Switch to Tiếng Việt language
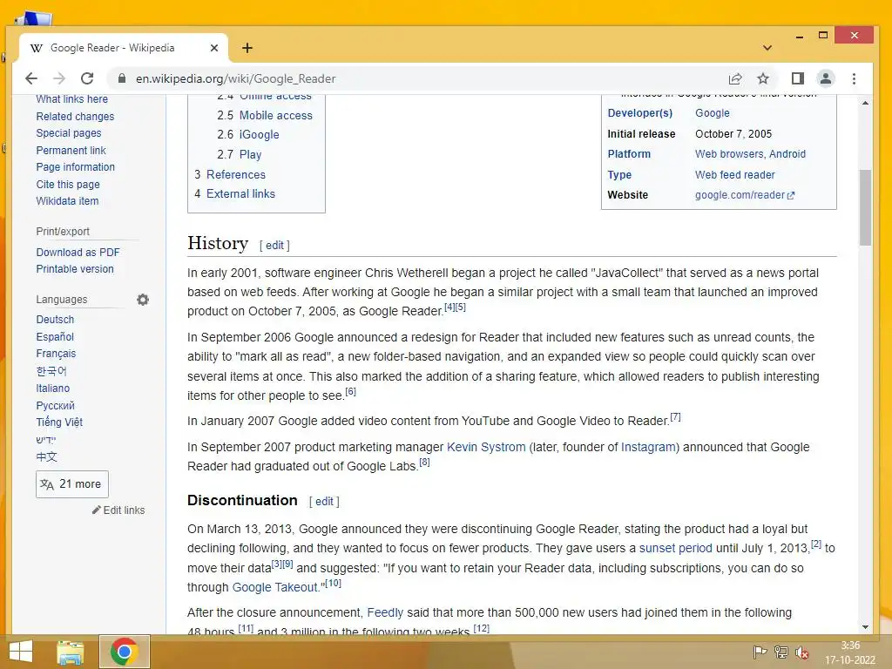Viewport: 892px width, 669px height. coord(59,422)
